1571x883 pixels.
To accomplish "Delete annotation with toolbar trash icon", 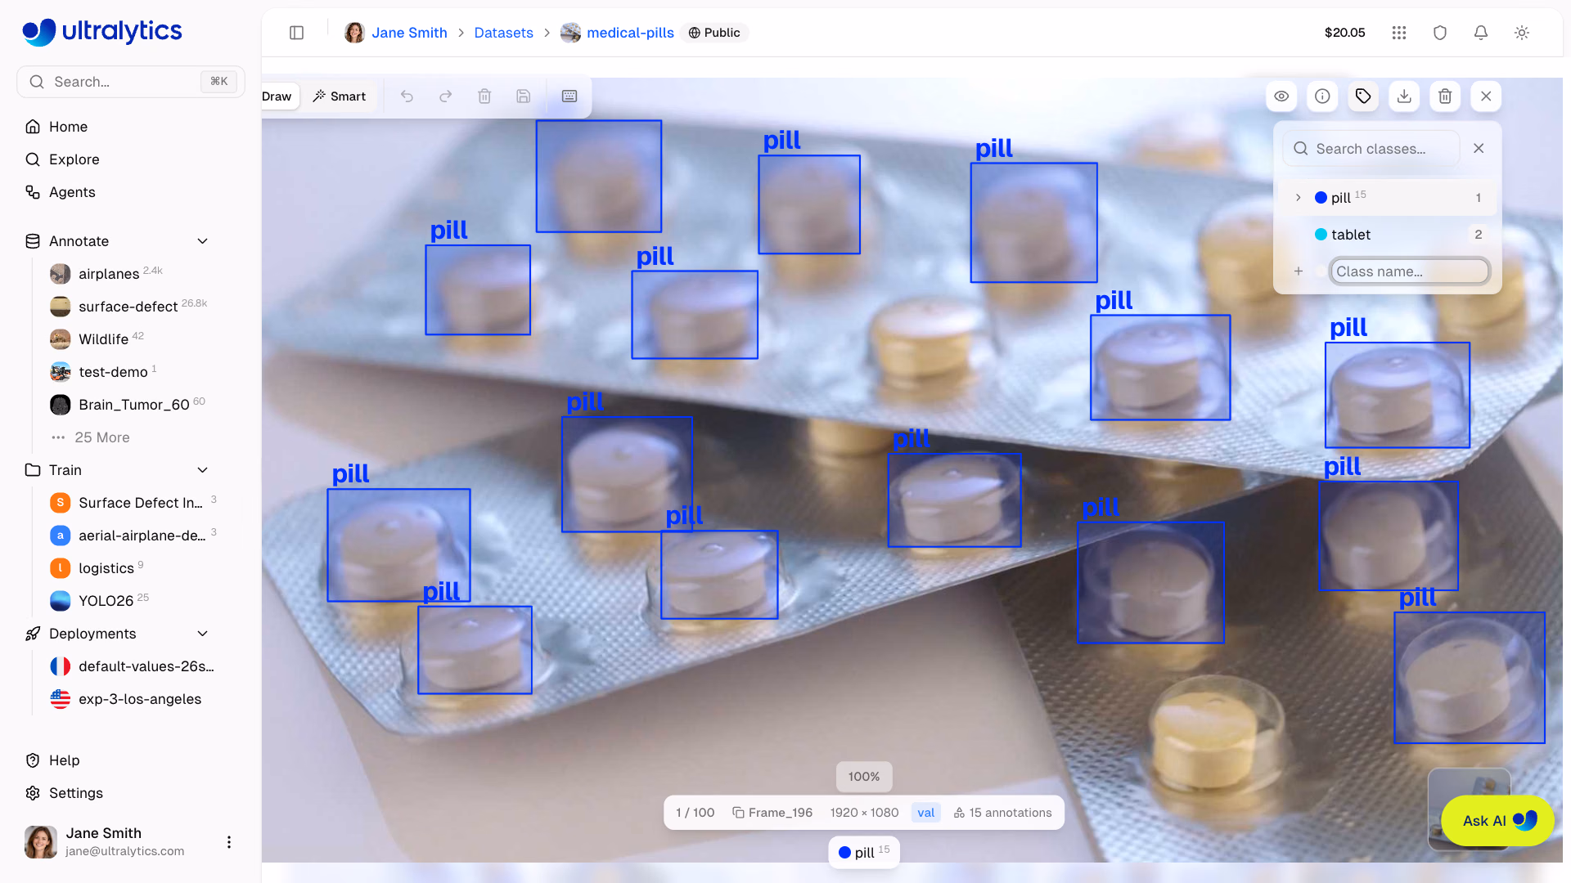I will click(x=484, y=96).
